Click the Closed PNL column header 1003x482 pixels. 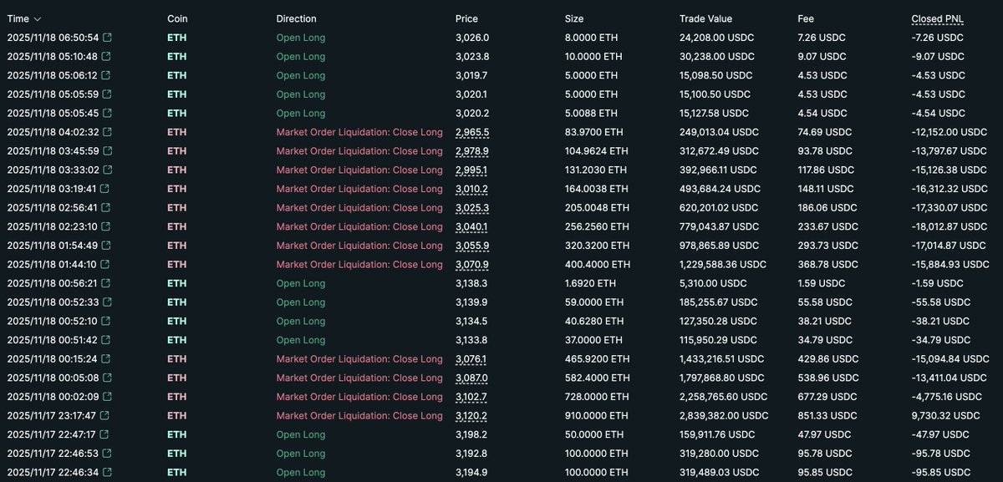point(937,18)
